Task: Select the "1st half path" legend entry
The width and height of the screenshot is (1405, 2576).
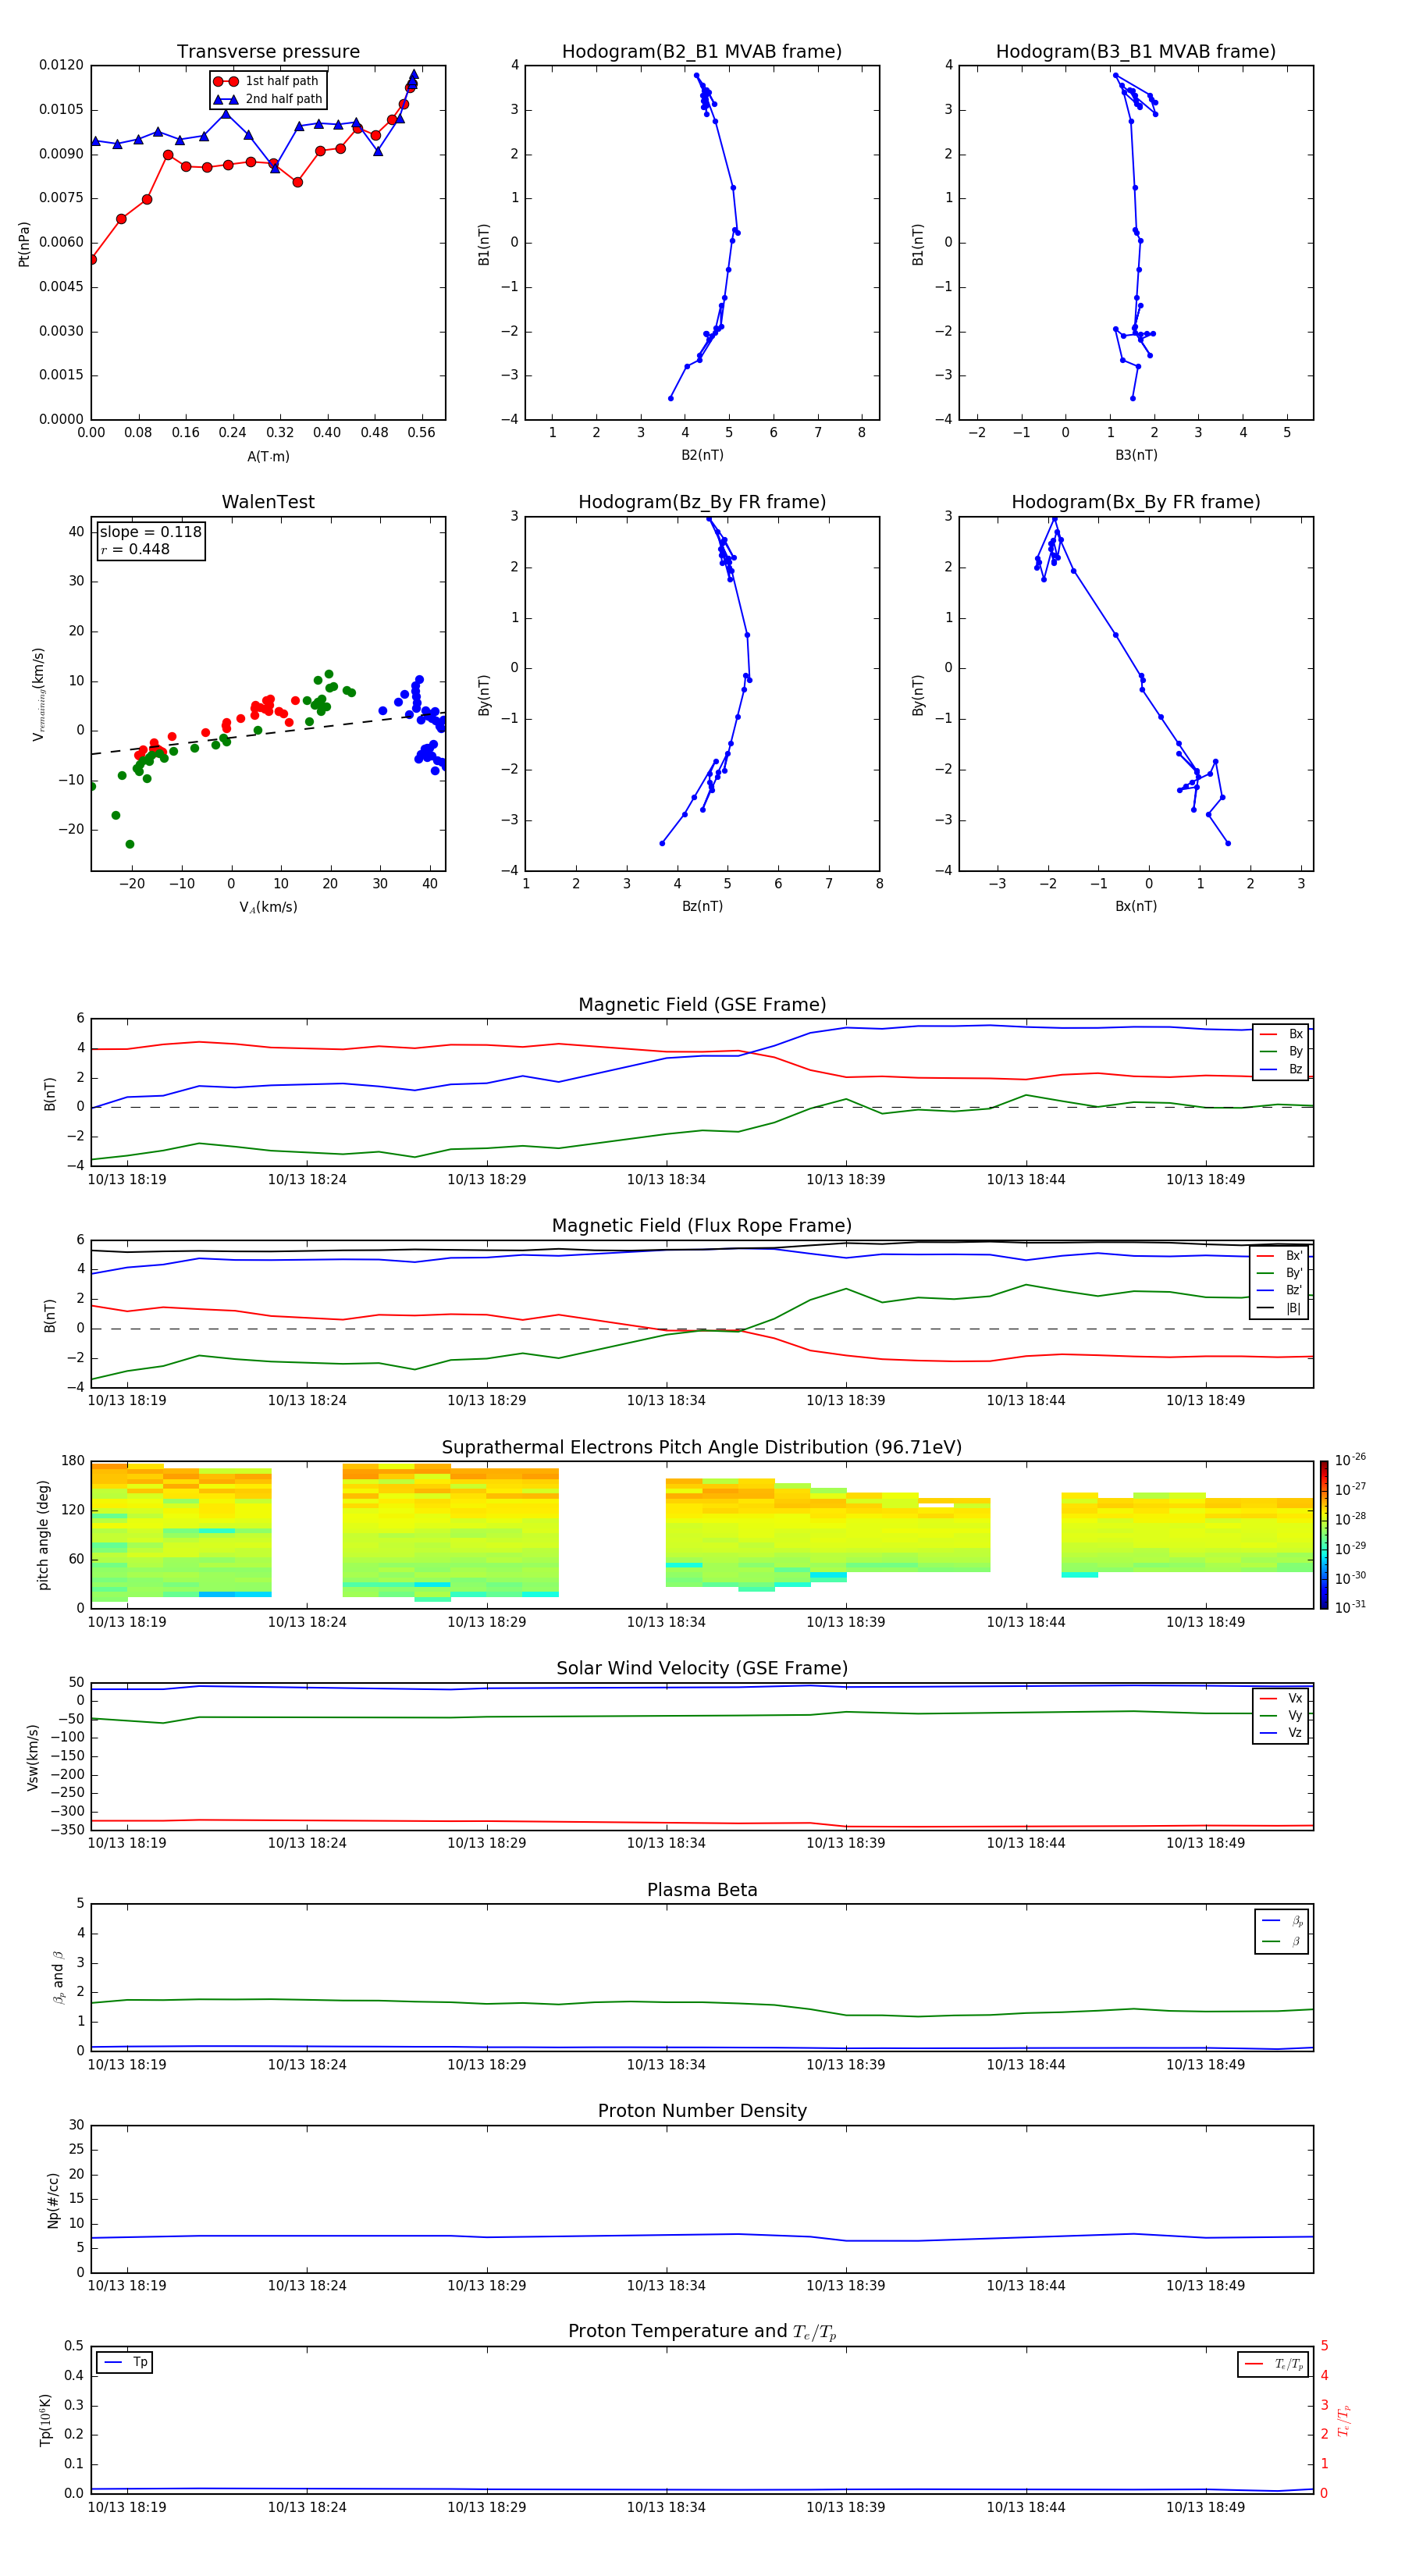Action: click(267, 81)
